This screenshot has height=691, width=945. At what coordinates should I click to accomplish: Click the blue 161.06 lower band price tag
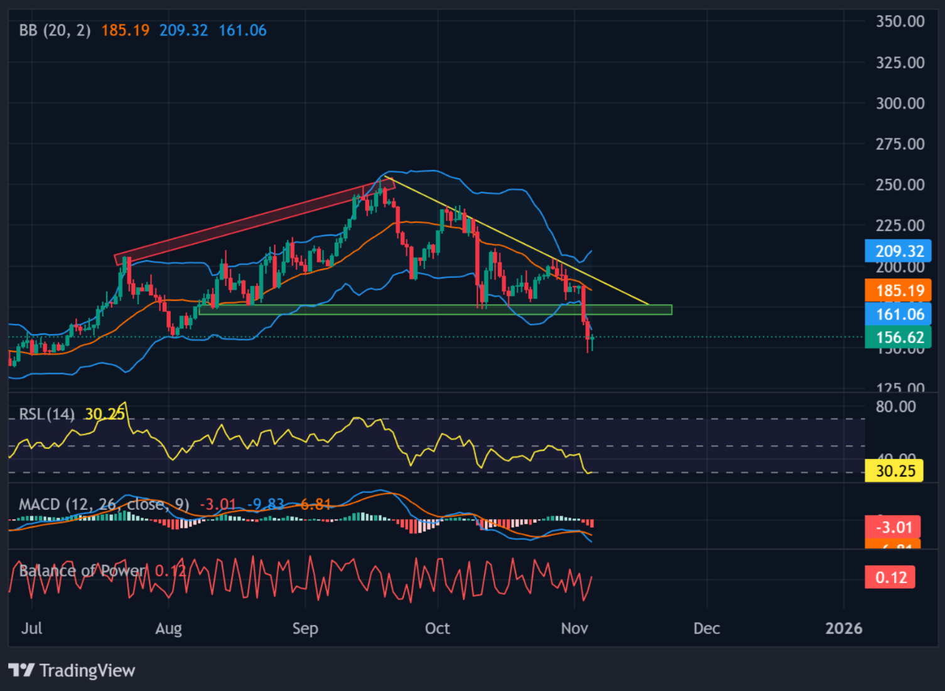click(x=898, y=314)
